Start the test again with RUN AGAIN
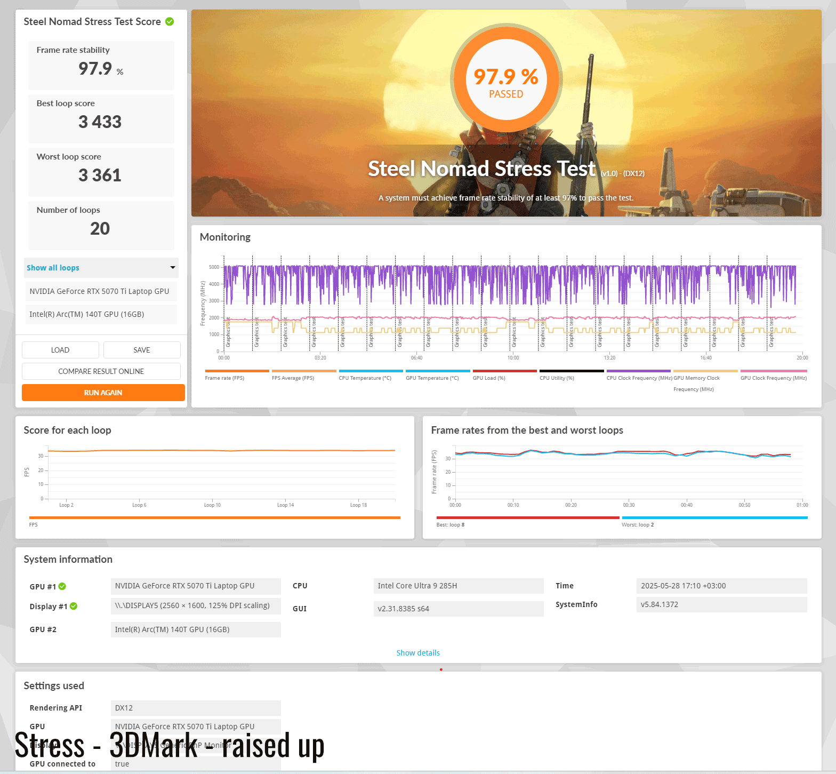 [103, 393]
